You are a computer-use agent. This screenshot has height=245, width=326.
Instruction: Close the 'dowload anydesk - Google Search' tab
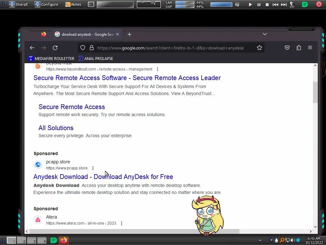117,34
